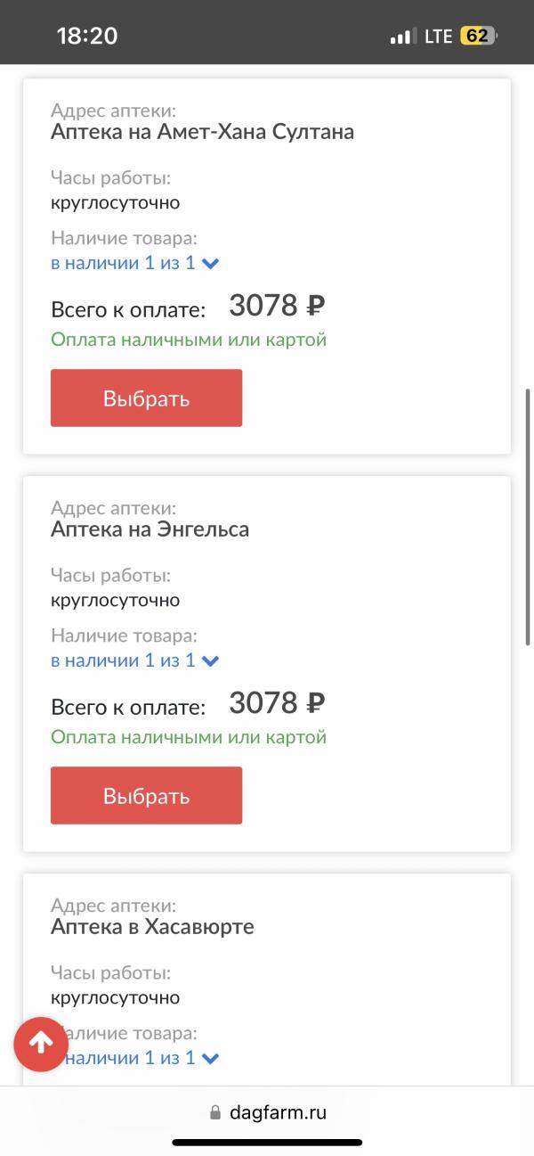Tap the page scrollbar on right edge
The width and height of the screenshot is (534, 1156).
point(529,517)
